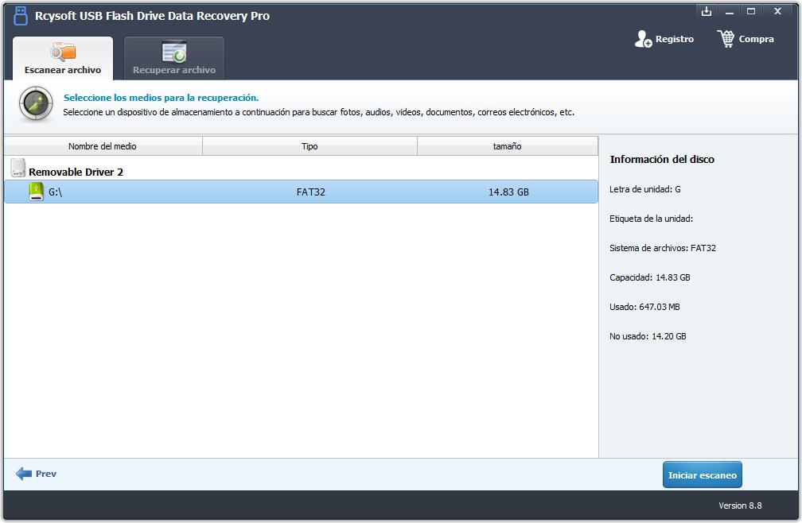The height and width of the screenshot is (523, 802).
Task: Sort by the tamaño column header
Action: [x=507, y=146]
